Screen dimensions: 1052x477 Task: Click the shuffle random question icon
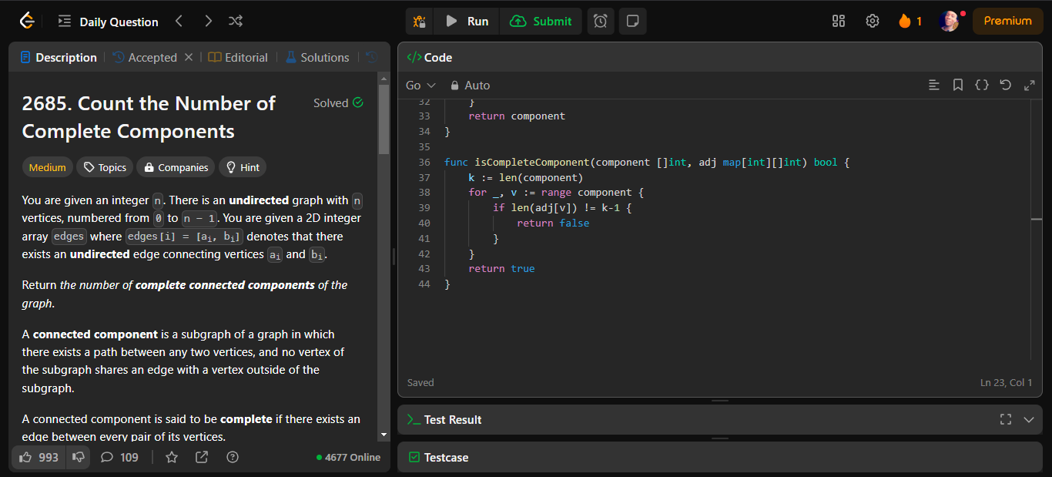236,22
